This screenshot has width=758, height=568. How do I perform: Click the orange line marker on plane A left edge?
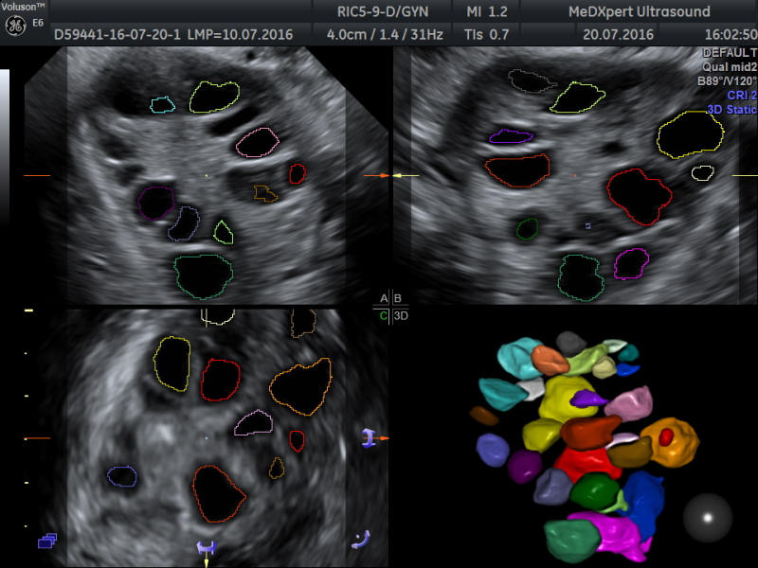click(37, 176)
